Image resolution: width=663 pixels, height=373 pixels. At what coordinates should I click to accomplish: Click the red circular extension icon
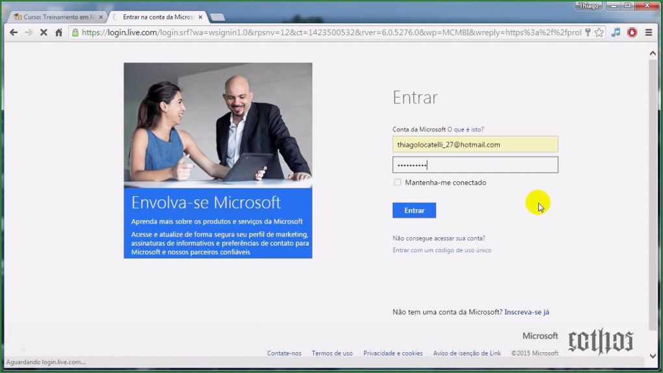point(632,32)
